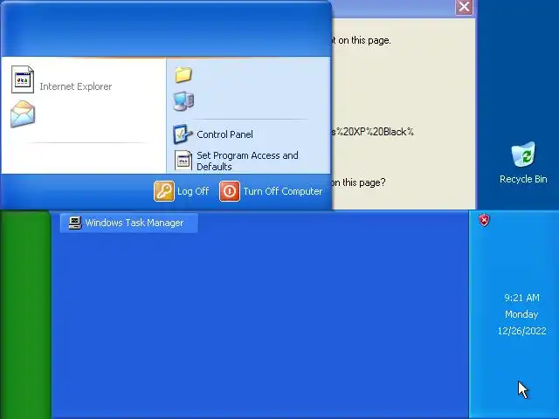Open the My Computer monitor icon
559x419 pixels.
click(183, 101)
